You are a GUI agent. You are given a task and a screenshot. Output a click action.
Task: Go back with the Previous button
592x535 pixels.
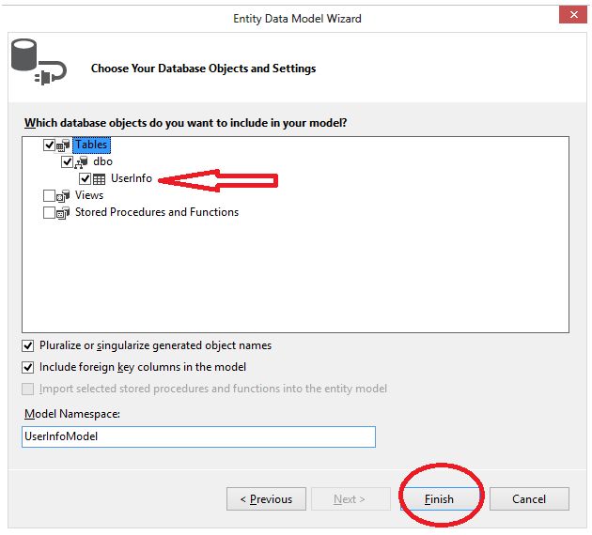point(266,499)
